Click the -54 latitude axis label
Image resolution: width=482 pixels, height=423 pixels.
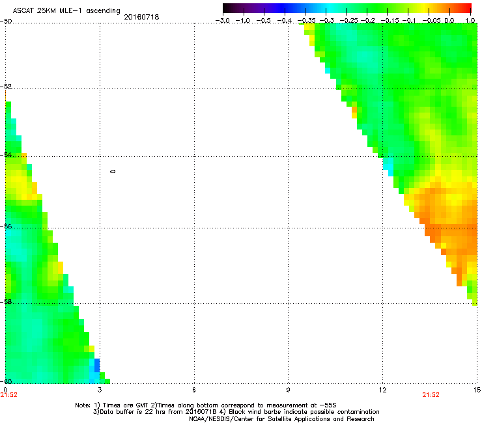tap(6, 154)
